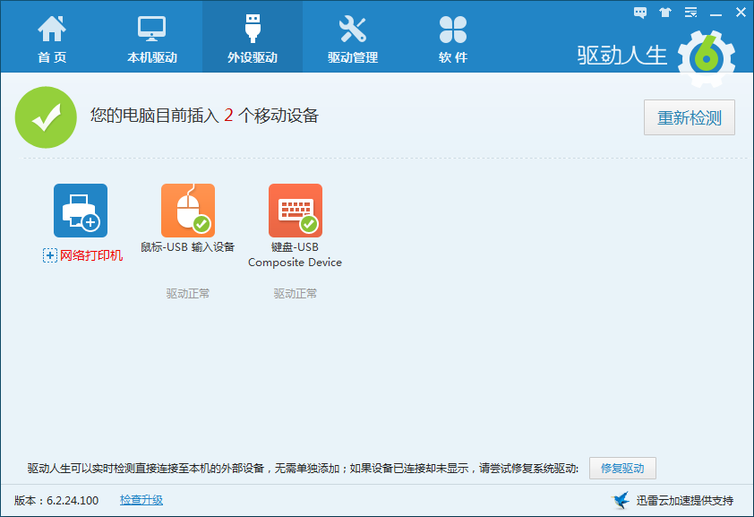
Task: Minimize the 驱动人生 window
Action: [x=715, y=13]
